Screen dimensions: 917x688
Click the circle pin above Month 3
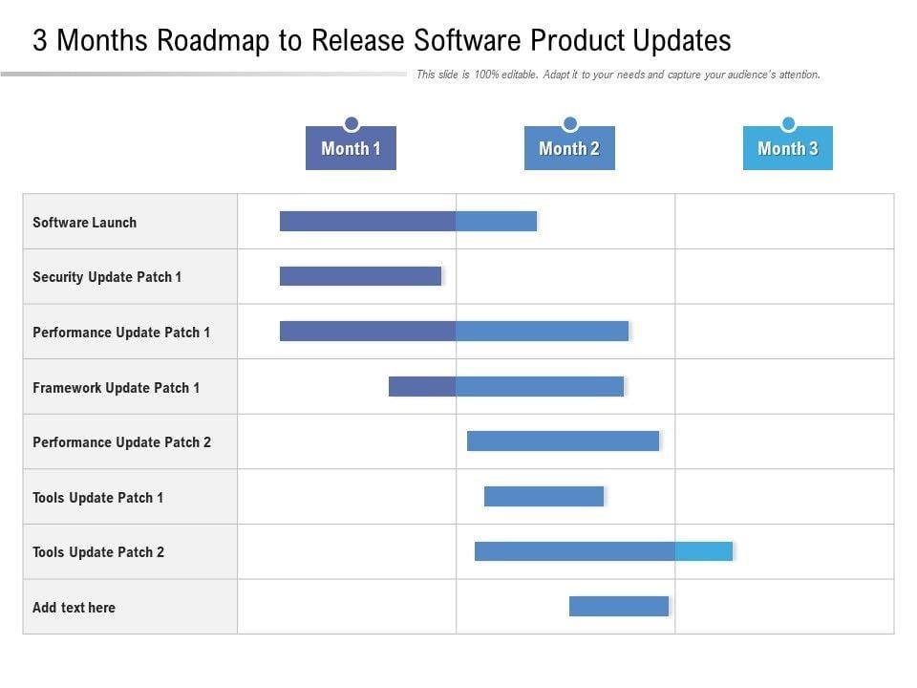(788, 123)
